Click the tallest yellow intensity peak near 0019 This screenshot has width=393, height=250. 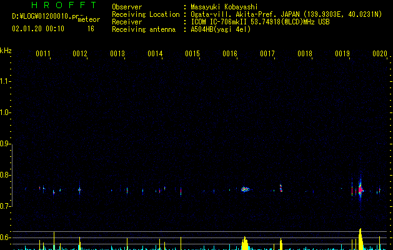361,239
